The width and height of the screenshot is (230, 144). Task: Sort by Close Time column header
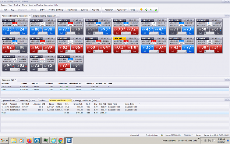[130, 104]
